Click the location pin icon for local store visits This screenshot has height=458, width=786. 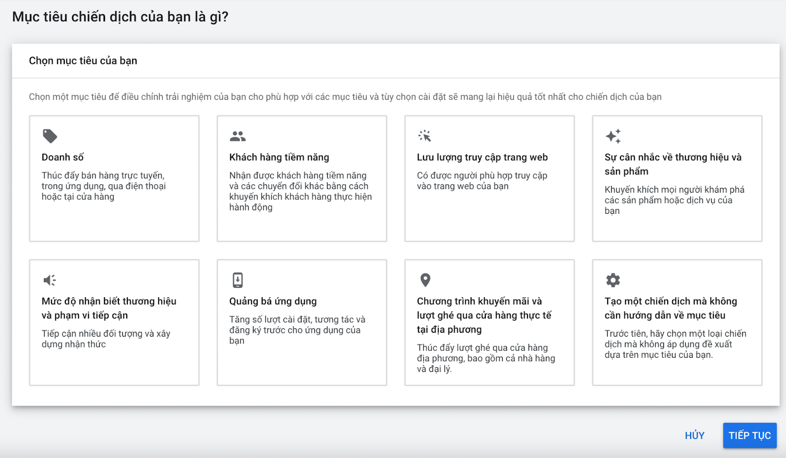click(x=425, y=280)
